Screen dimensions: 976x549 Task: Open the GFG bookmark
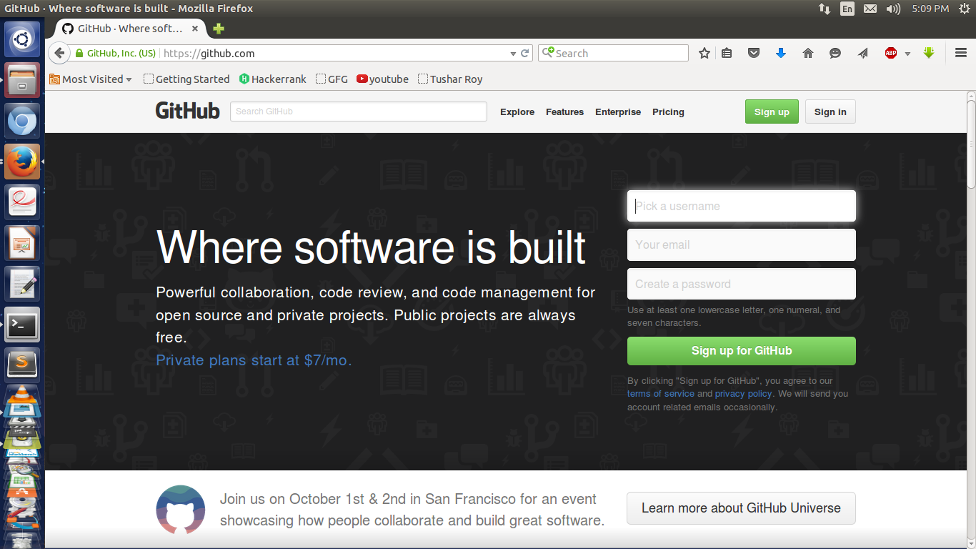pos(332,79)
